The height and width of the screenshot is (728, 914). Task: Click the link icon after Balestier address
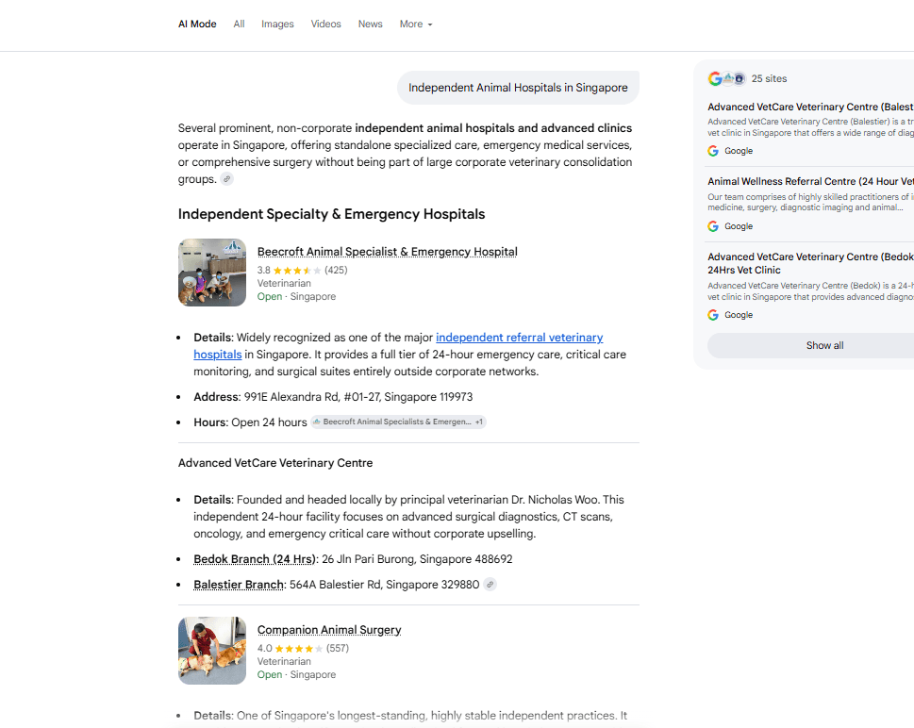tap(490, 584)
